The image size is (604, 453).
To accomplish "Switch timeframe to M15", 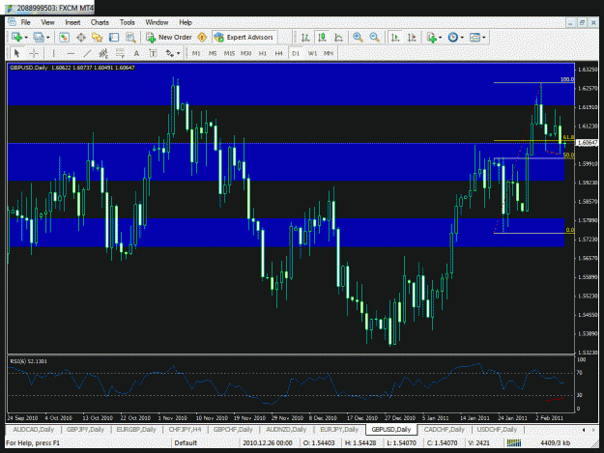I will pyautogui.click(x=229, y=53).
